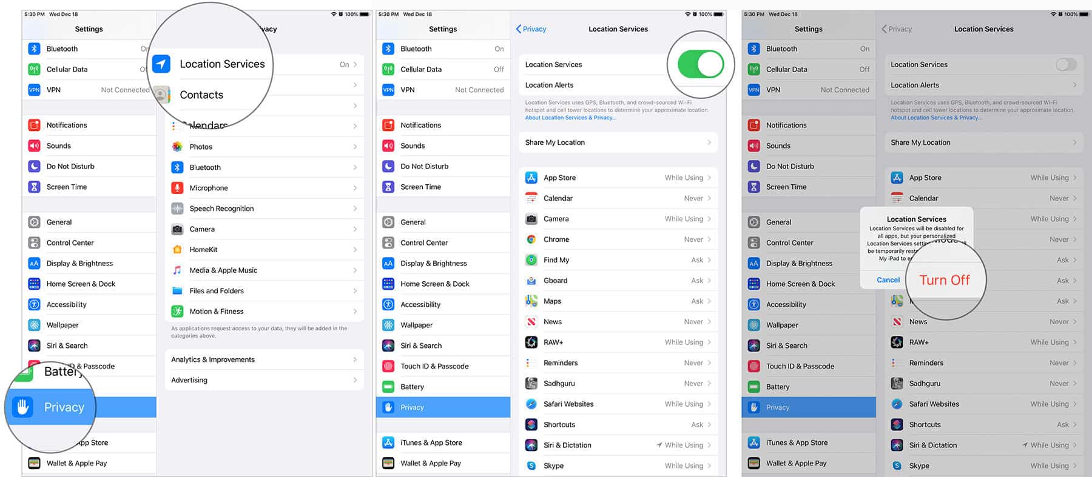Image resolution: width=1092 pixels, height=477 pixels.
Task: Tap Files and Folders icon in left screenshot
Action: 177,291
